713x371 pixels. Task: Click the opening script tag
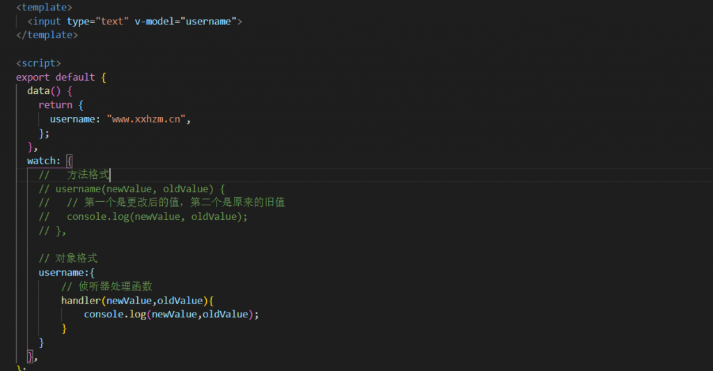(x=39, y=63)
